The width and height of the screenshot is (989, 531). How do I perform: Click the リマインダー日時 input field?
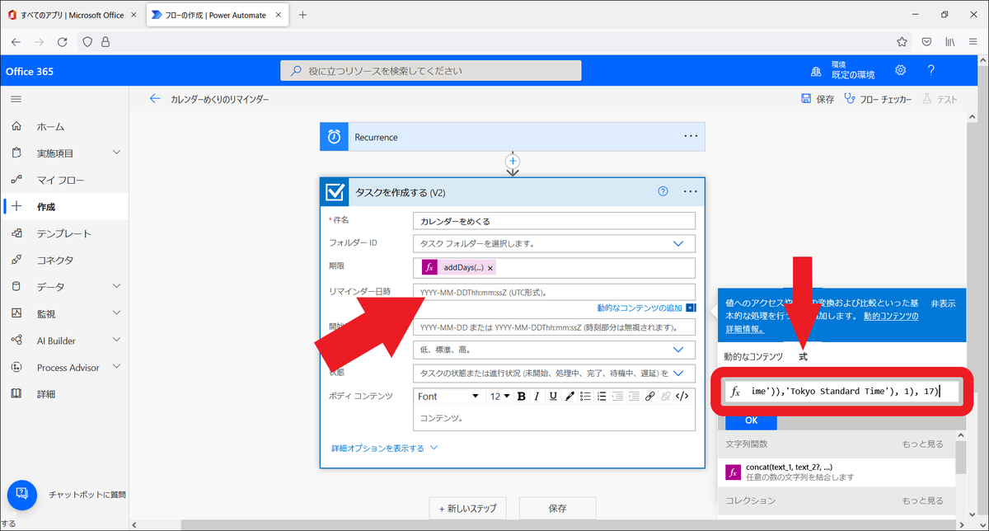pyautogui.click(x=554, y=292)
